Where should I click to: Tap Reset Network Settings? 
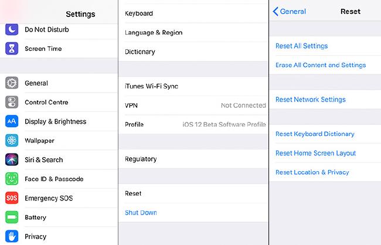click(311, 100)
